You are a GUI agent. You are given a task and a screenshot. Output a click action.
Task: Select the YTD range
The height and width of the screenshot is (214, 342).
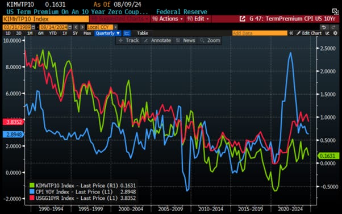[x=53, y=33]
